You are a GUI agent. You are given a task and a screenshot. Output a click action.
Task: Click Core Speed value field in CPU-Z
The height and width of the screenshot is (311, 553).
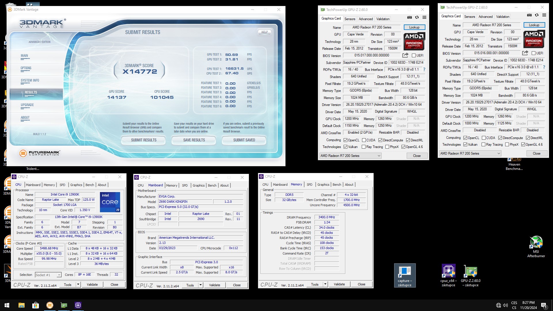point(49,248)
